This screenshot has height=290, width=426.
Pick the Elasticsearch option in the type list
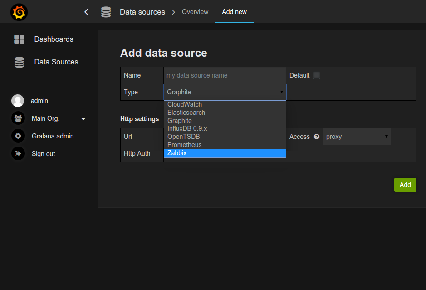point(225,113)
